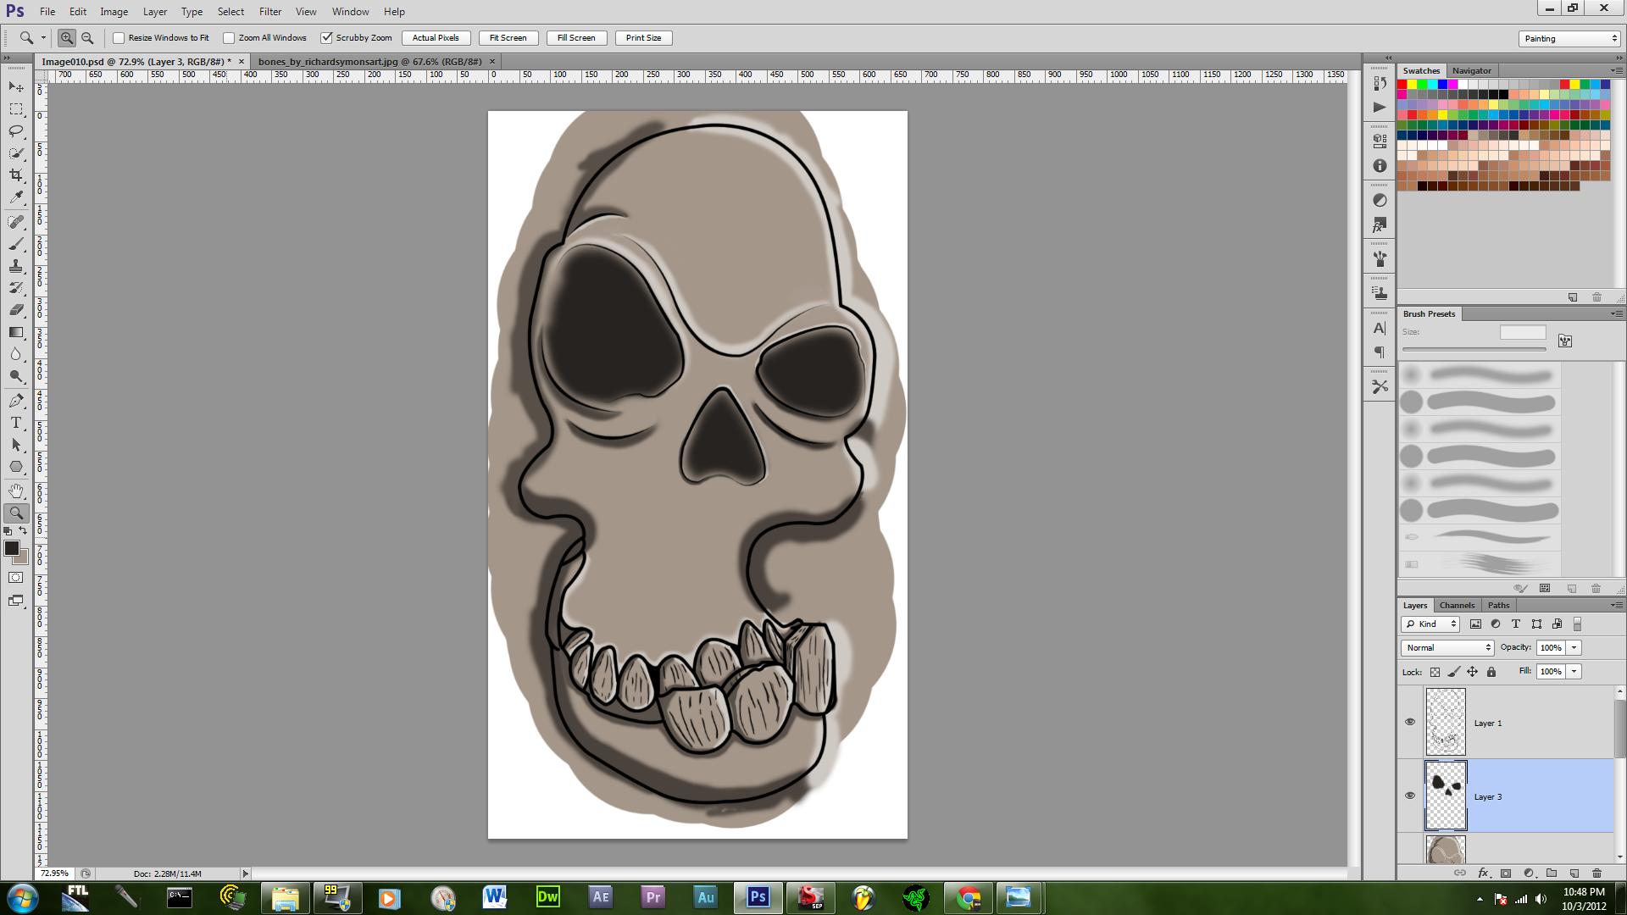Image resolution: width=1627 pixels, height=915 pixels.
Task: Click the foreground color swatch
Action: pos(12,549)
